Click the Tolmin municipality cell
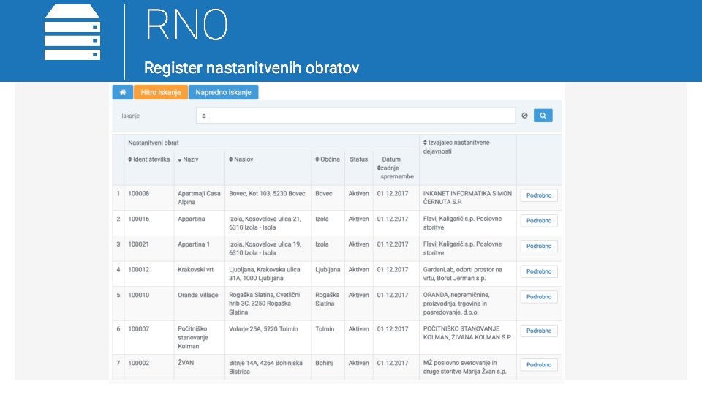Image resolution: width=702 pixels, height=395 pixels. pos(325,329)
